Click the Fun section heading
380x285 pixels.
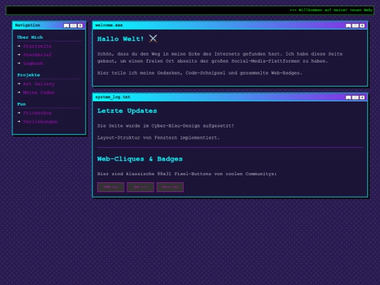[x=21, y=104]
